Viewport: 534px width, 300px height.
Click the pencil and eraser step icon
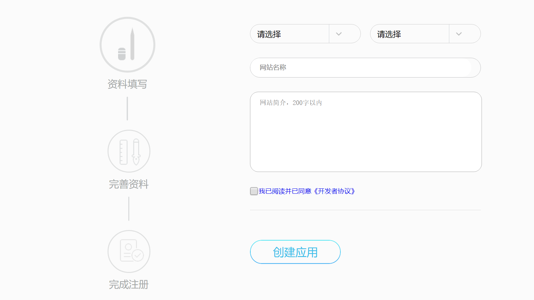point(127,45)
